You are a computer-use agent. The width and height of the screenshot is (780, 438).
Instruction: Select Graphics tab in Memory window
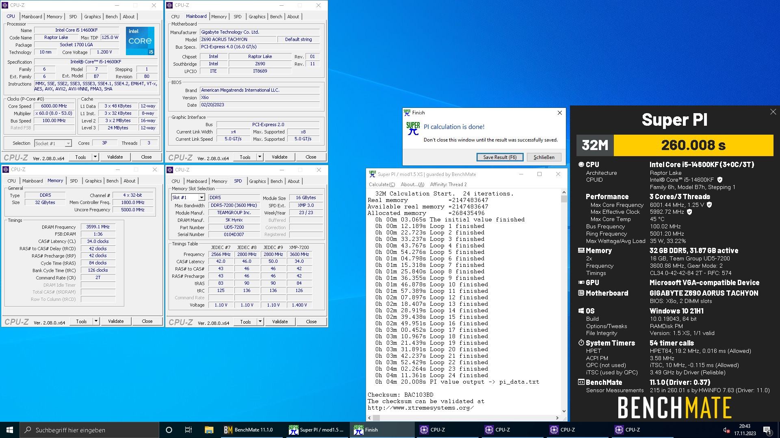(93, 181)
